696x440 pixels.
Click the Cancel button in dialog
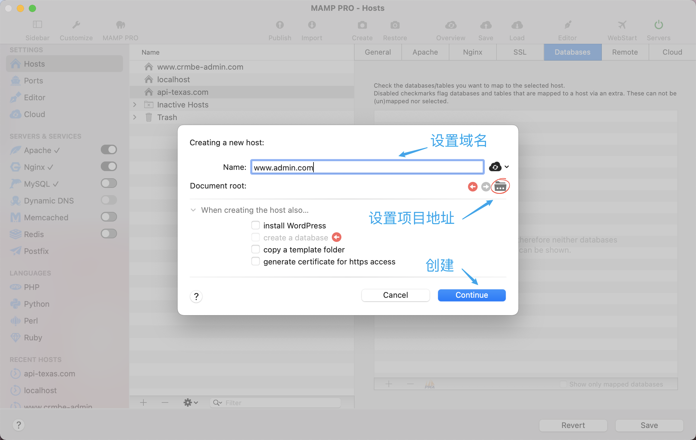395,295
